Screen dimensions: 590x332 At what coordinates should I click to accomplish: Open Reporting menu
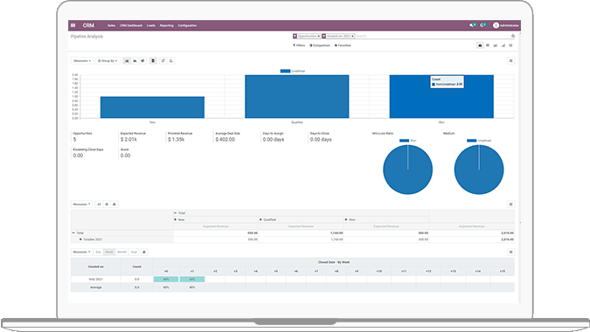[167, 25]
